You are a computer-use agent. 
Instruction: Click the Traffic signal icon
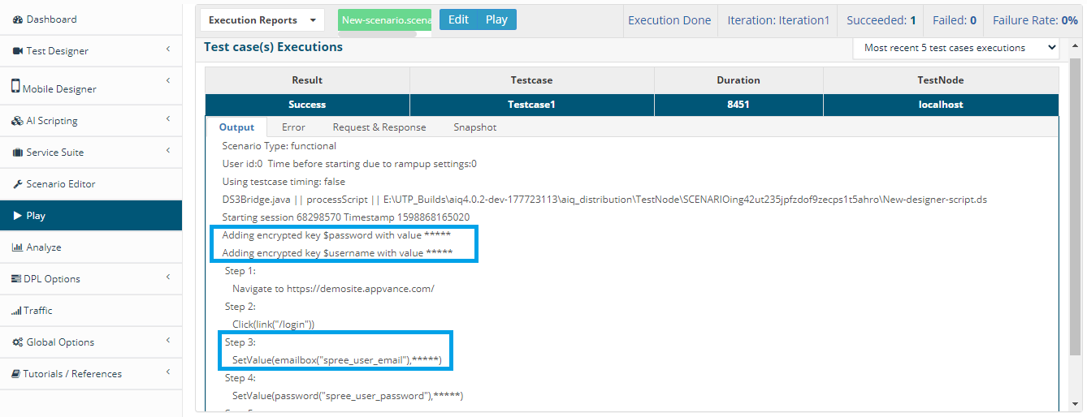pos(17,311)
